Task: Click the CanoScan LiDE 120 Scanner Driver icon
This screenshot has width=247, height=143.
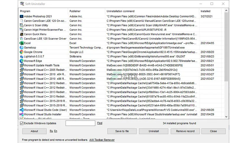Action: [x=22, y=39]
